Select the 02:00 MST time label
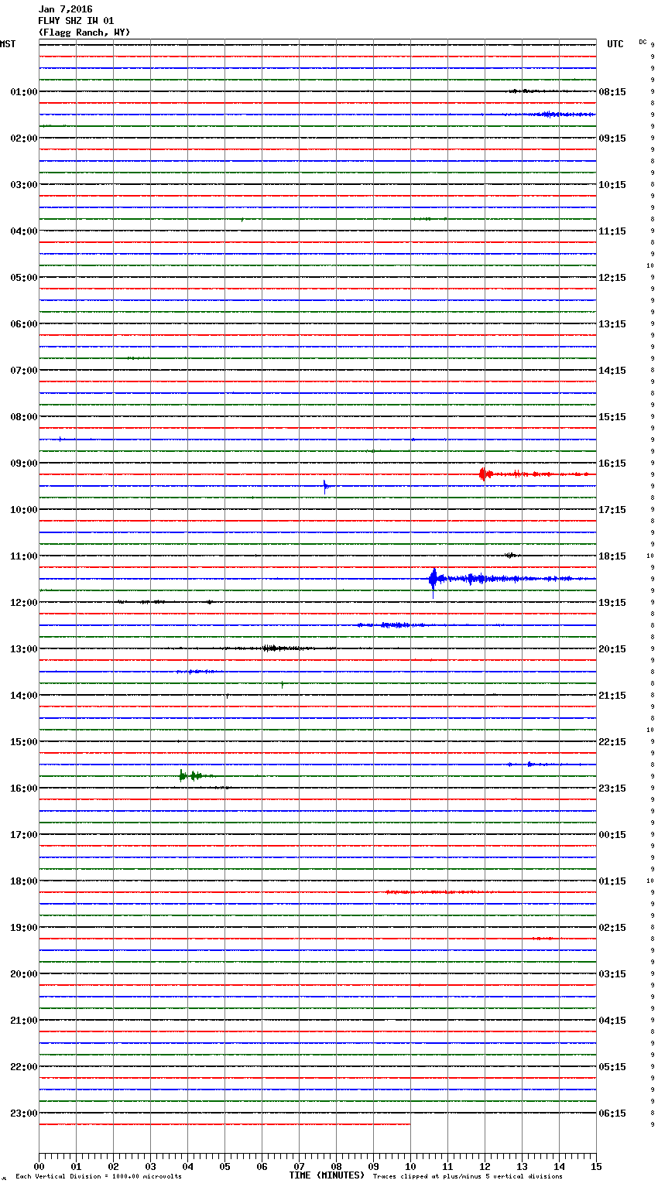 pos(23,138)
